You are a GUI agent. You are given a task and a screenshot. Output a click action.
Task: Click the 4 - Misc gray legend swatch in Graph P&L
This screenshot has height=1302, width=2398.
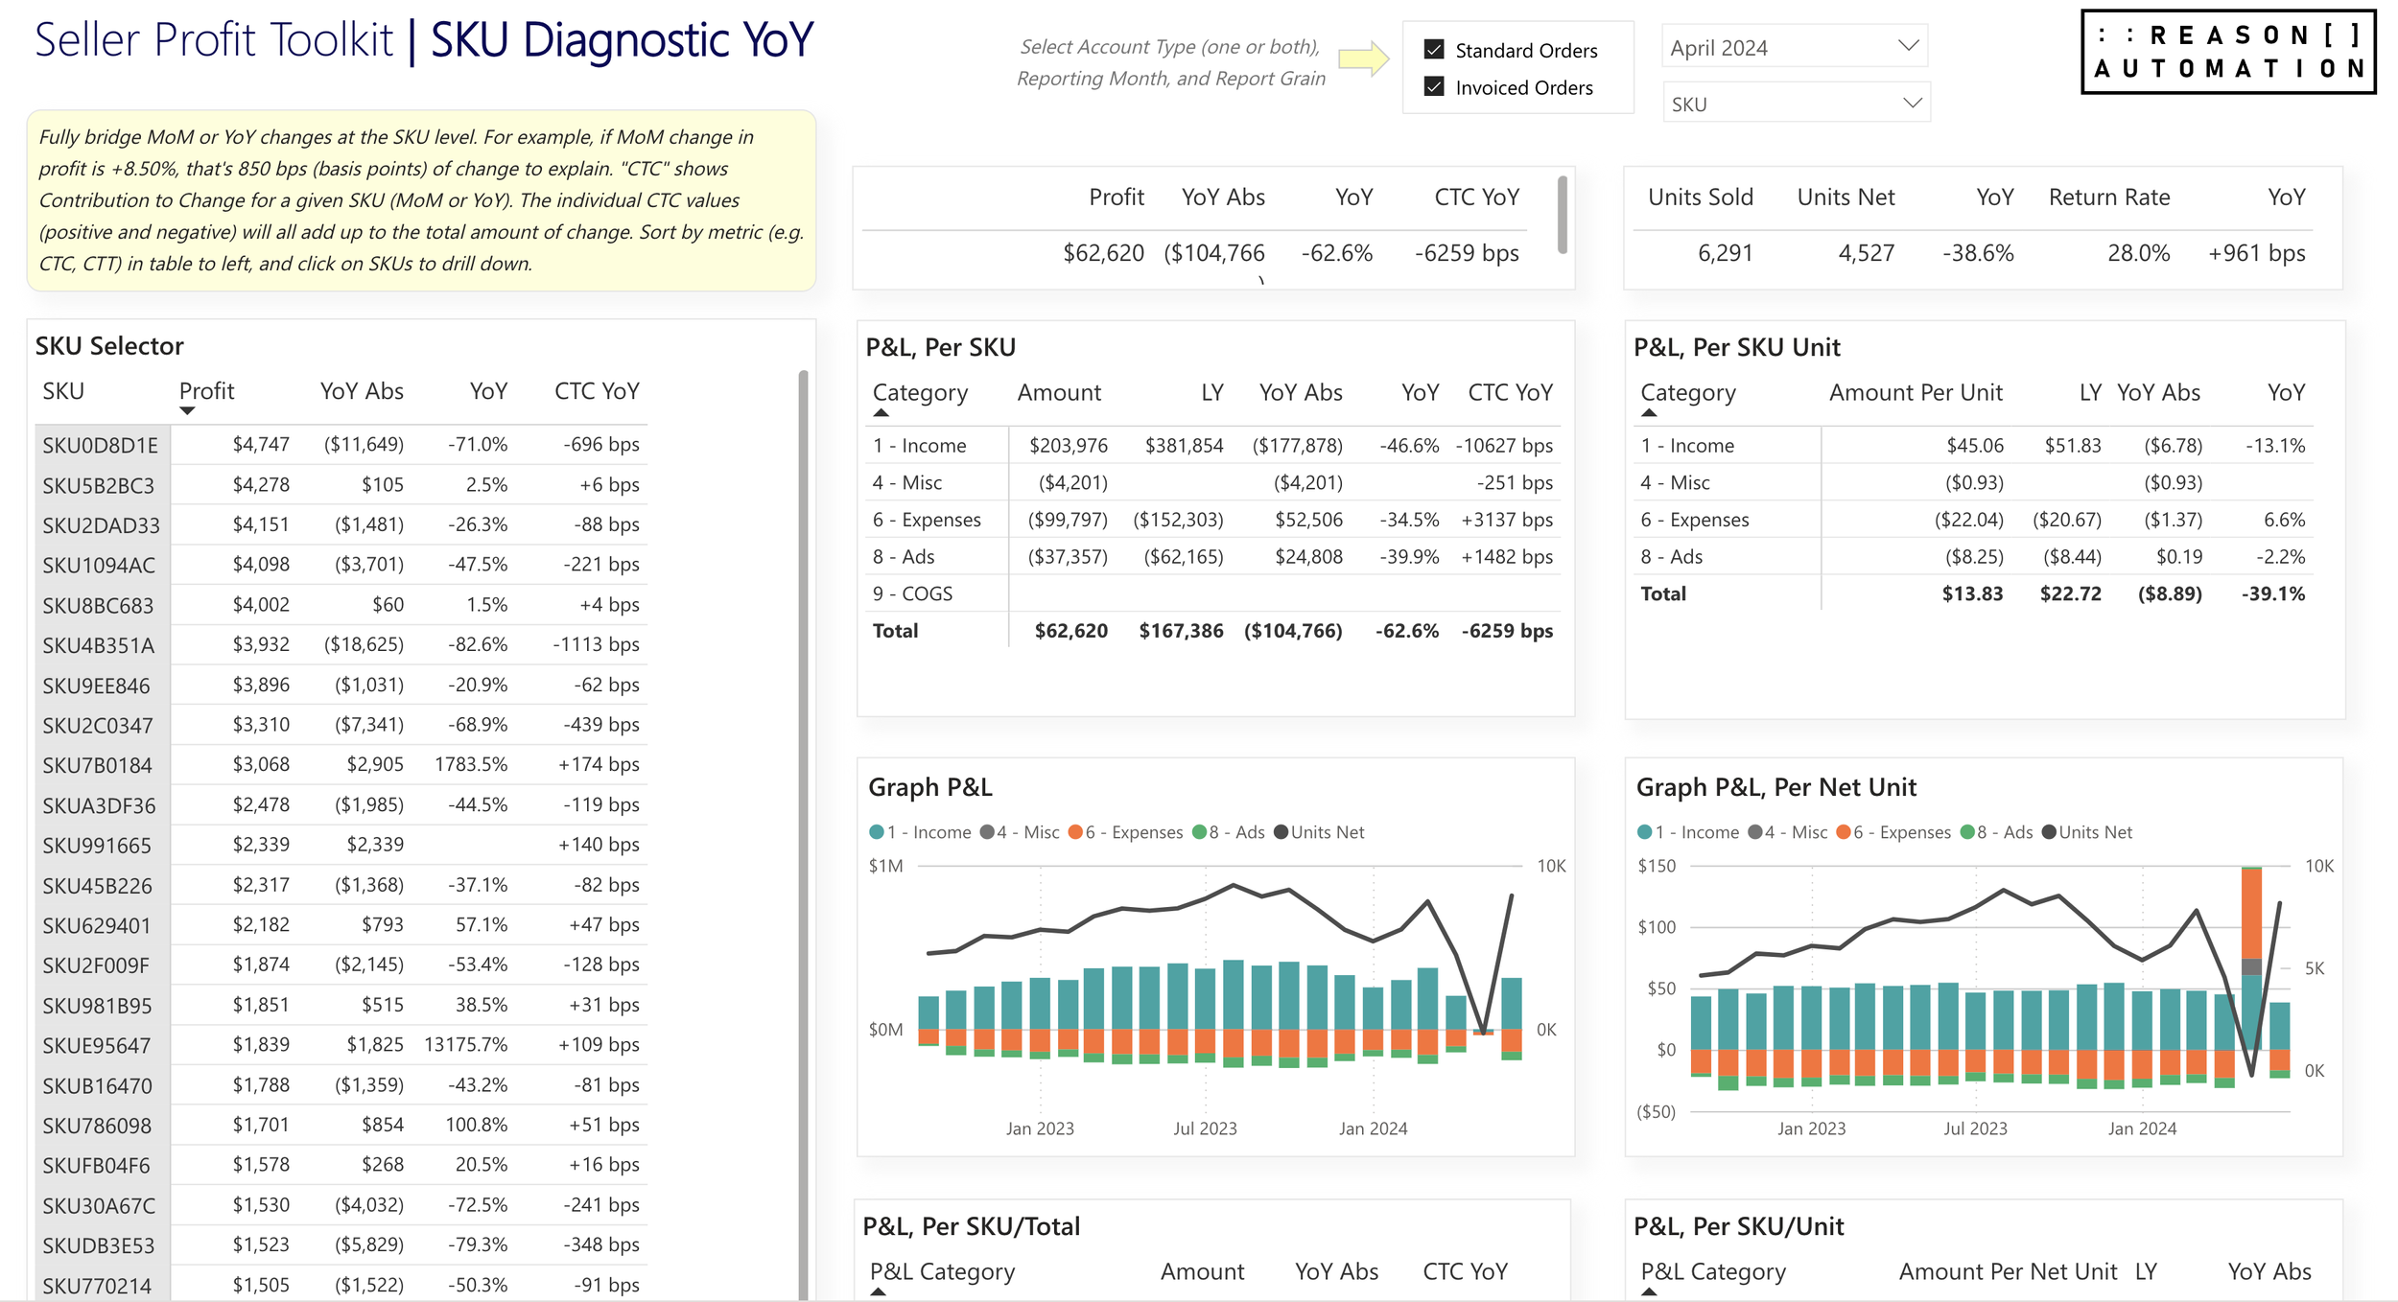(x=987, y=832)
